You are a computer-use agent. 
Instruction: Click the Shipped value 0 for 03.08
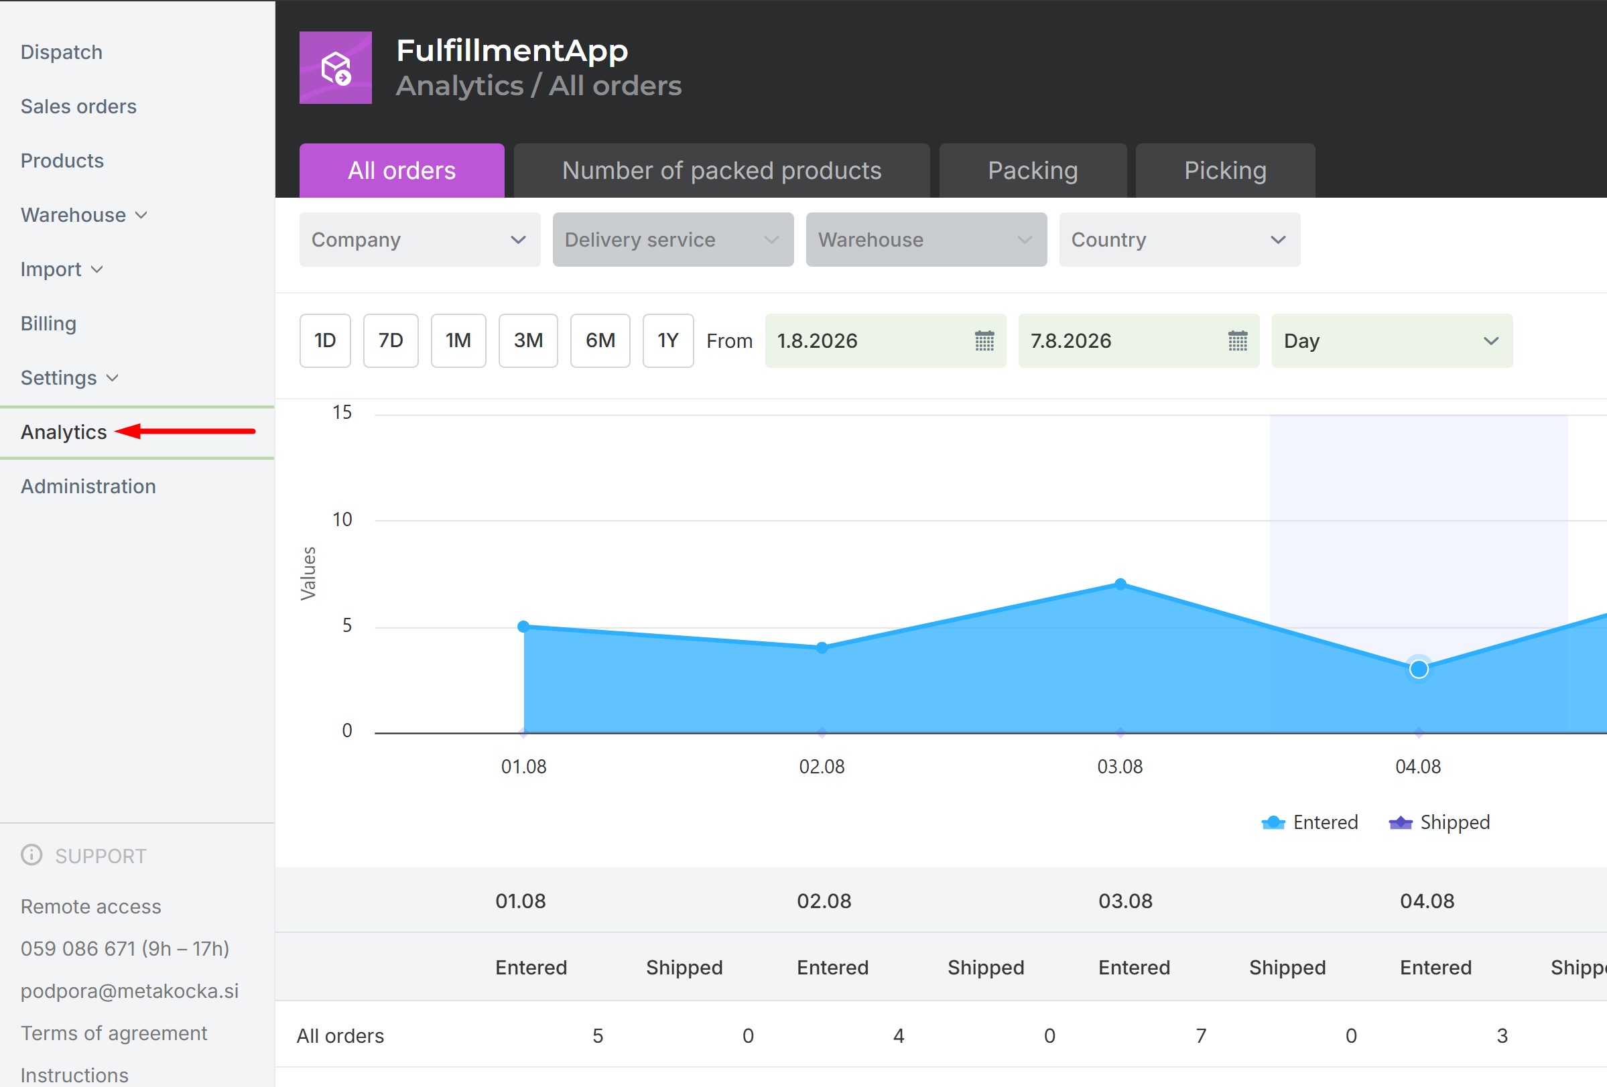pos(1351,1036)
